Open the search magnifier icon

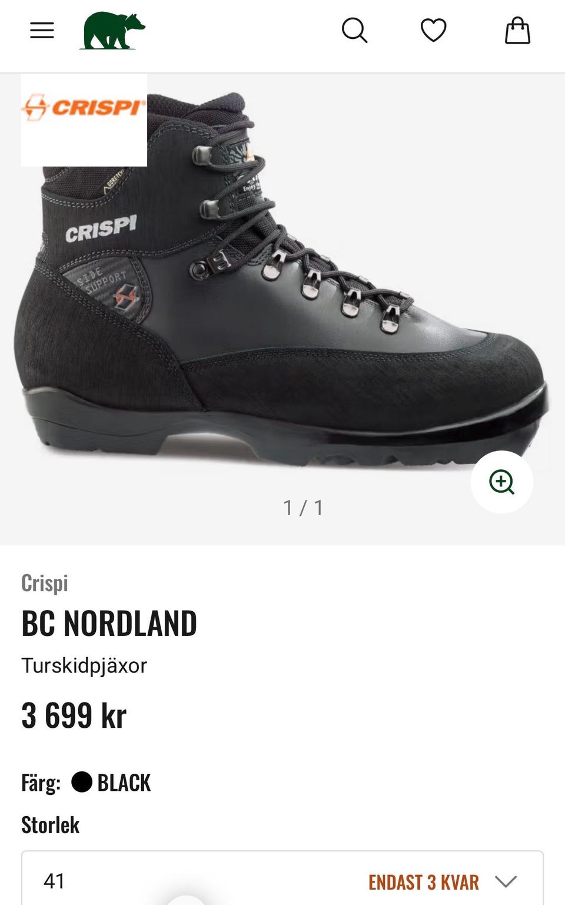tap(354, 30)
